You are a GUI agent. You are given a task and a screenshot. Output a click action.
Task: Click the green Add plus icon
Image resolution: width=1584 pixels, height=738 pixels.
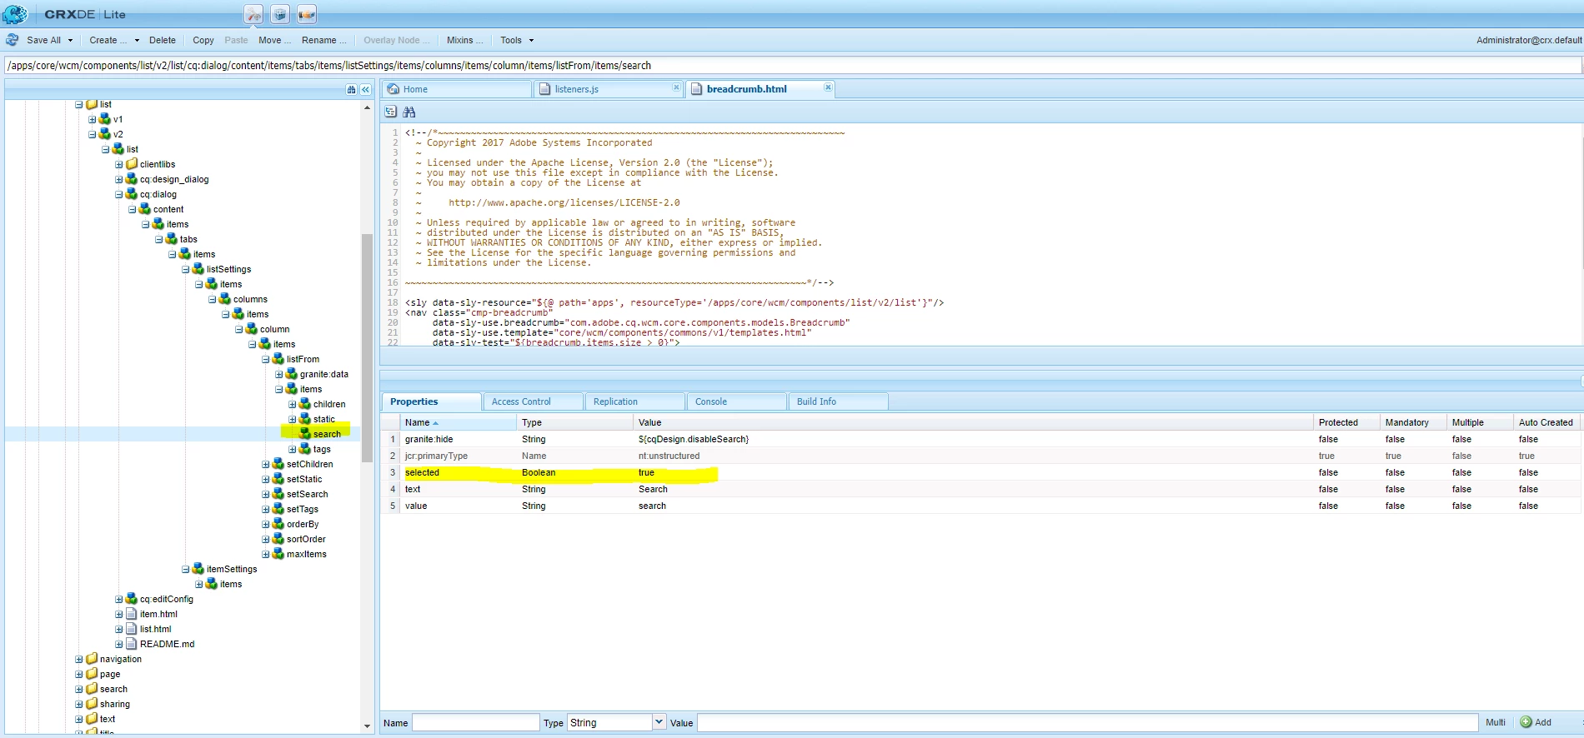(1526, 722)
